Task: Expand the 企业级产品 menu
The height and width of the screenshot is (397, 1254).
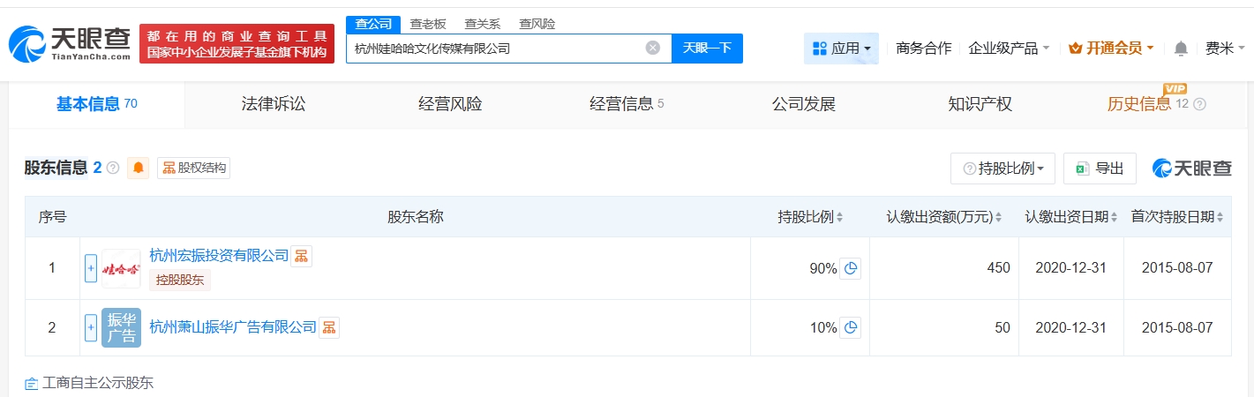Action: pyautogui.click(x=1009, y=49)
